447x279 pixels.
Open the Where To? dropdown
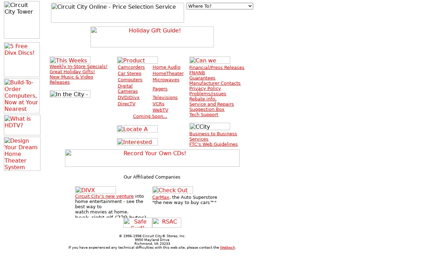tap(220, 6)
